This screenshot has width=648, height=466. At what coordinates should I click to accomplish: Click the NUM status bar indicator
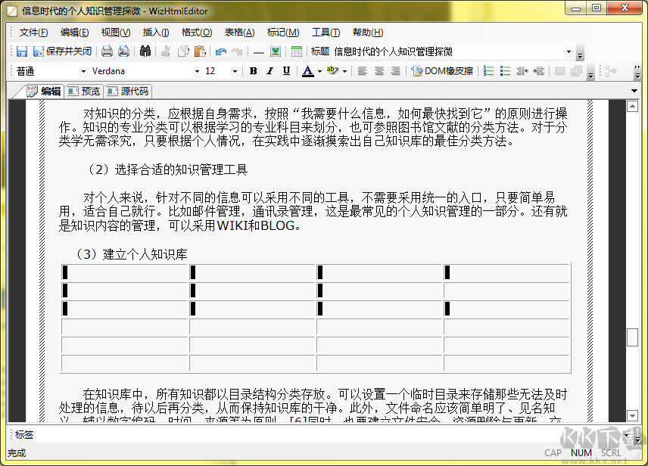click(x=581, y=453)
